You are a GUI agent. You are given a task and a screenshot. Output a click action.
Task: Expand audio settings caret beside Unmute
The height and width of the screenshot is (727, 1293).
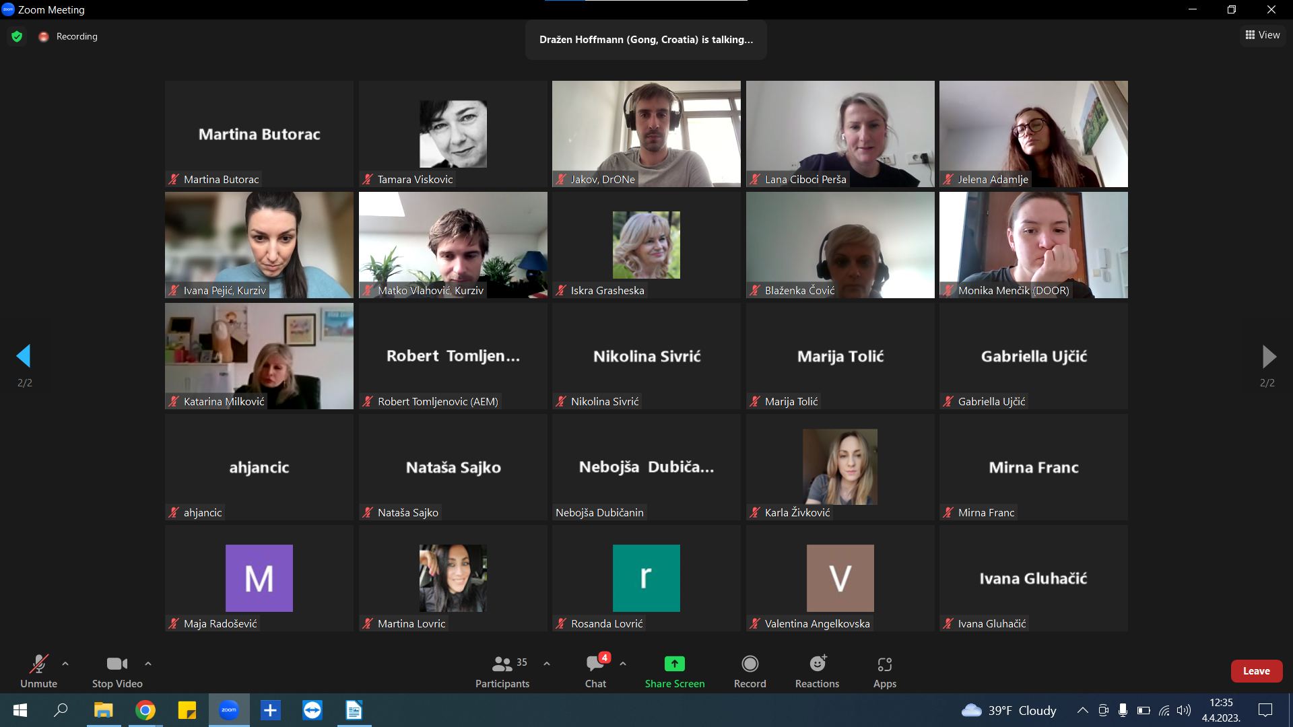65,664
